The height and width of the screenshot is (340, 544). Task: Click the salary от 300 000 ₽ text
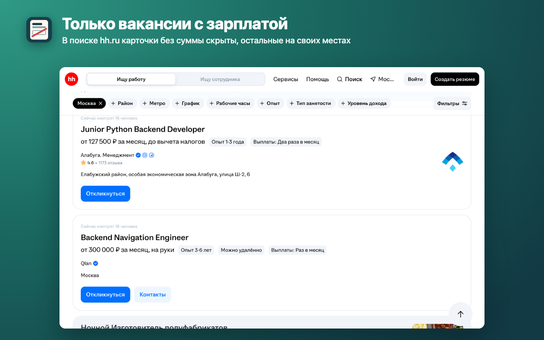point(127,250)
